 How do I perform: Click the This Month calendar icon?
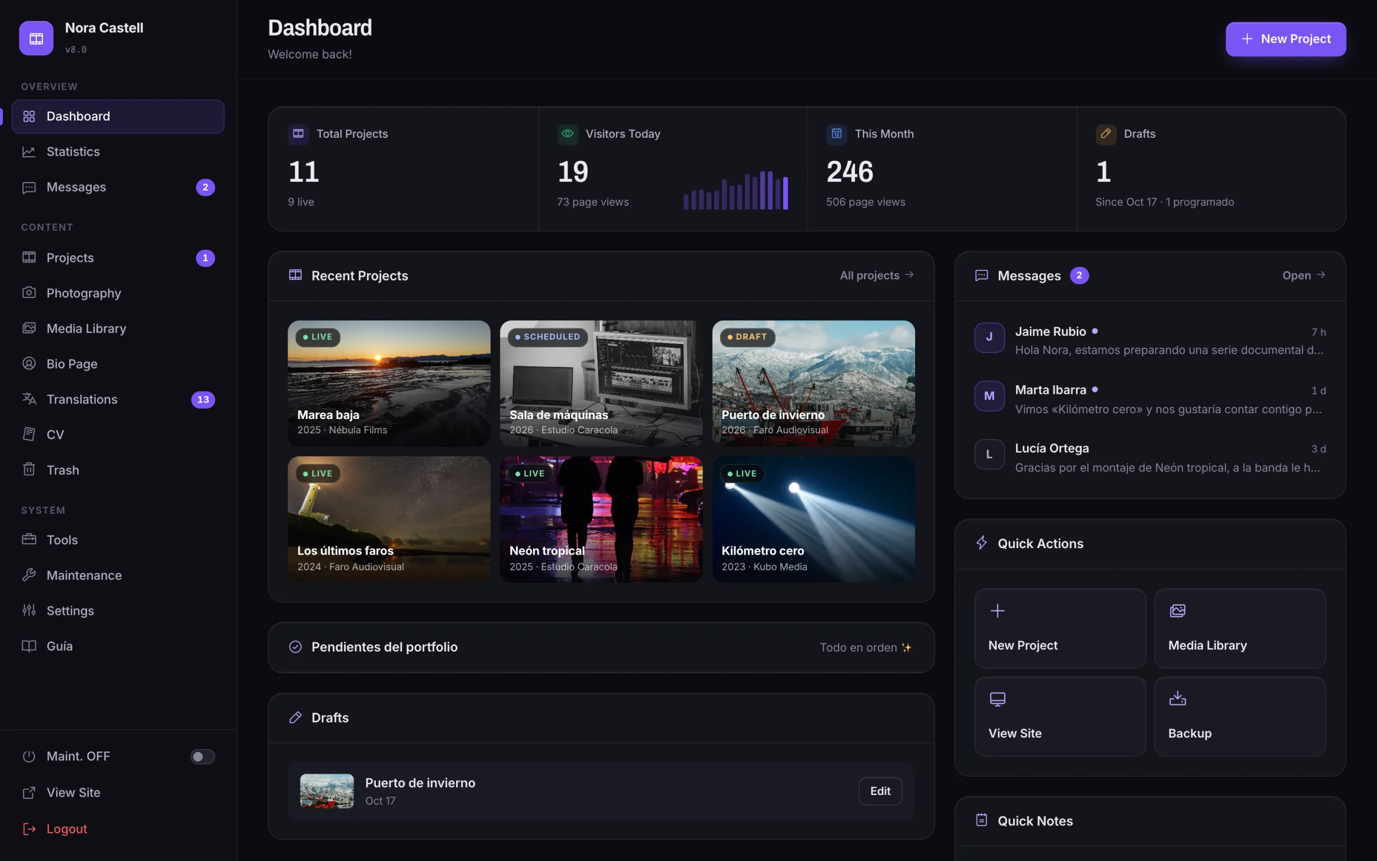[x=837, y=134]
